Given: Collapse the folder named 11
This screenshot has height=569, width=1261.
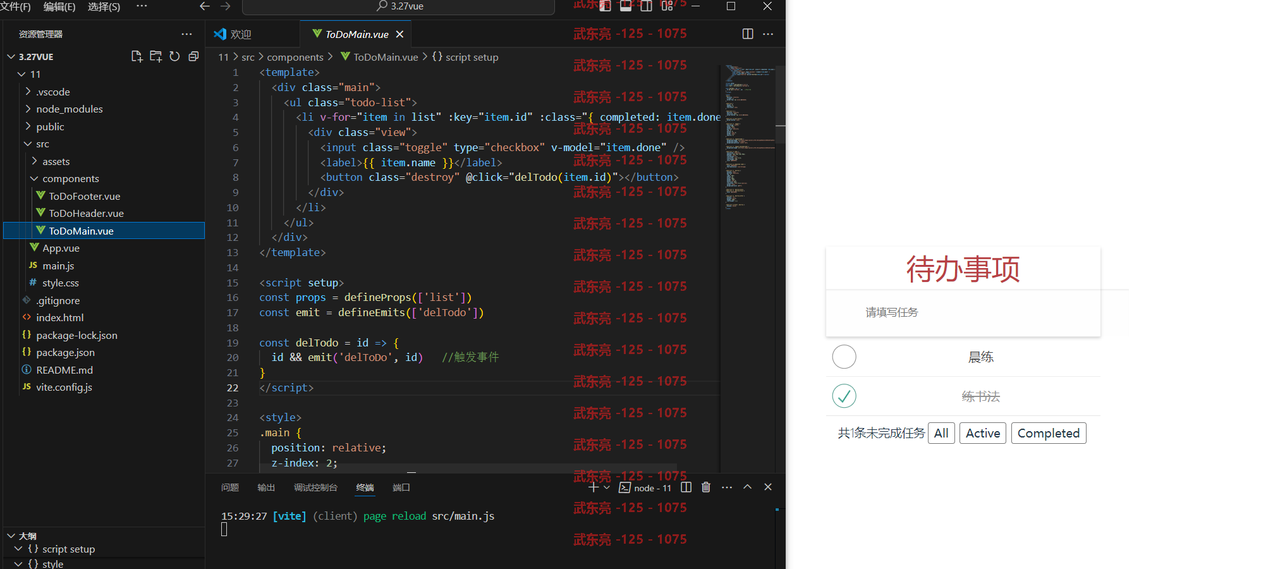Looking at the screenshot, I should pos(22,74).
